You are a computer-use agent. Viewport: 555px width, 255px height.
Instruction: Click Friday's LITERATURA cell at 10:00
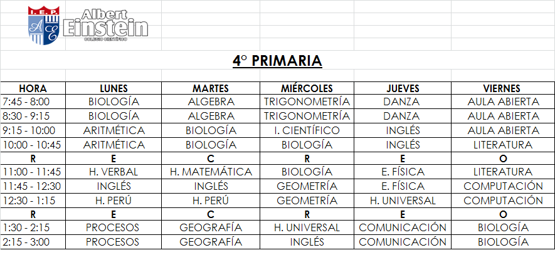(502, 145)
